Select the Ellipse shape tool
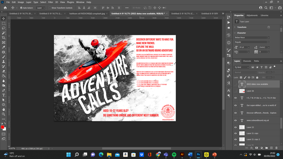The image size is (283, 159). point(4,105)
